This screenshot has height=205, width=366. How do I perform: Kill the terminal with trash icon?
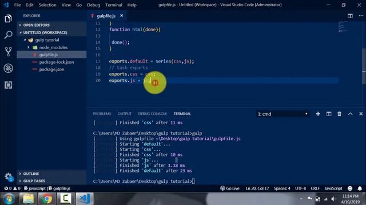tap(339, 114)
